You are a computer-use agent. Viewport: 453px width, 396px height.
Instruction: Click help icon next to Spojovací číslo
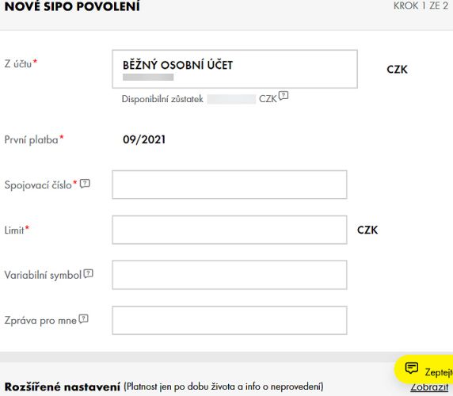(85, 184)
